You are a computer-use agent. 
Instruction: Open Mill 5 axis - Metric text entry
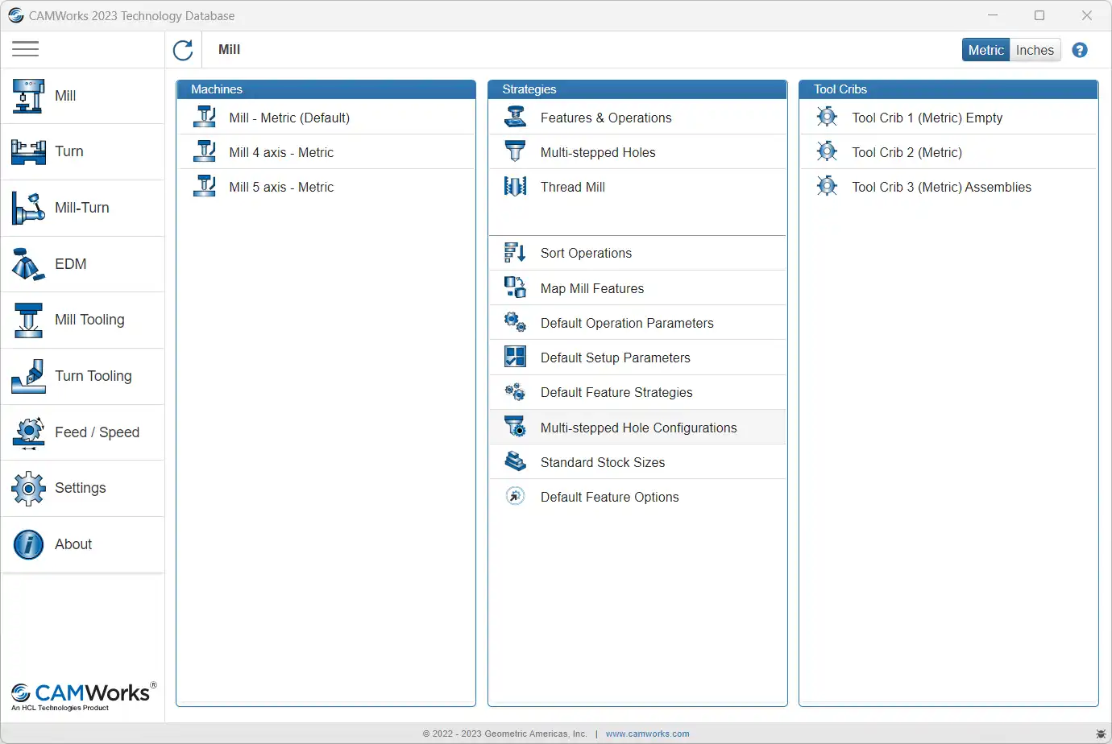(281, 187)
